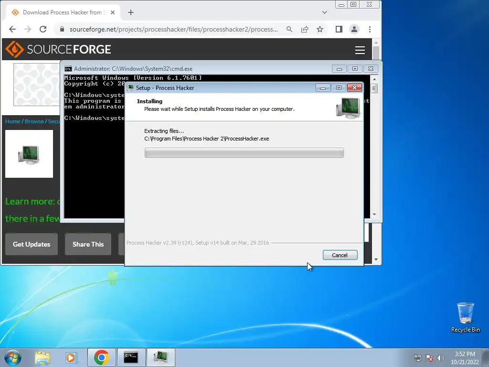Click the Get Updates button
This screenshot has height=367, width=489.
click(32, 244)
